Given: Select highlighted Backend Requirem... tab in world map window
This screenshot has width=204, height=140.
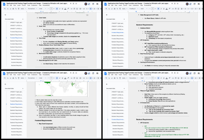Looking at the screenshot, I should point(17,104).
